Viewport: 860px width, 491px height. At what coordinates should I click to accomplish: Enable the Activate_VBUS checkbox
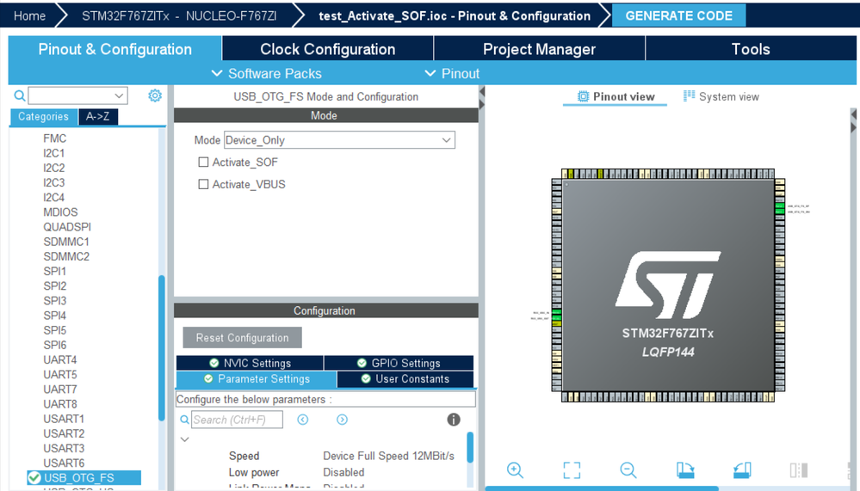click(x=203, y=184)
